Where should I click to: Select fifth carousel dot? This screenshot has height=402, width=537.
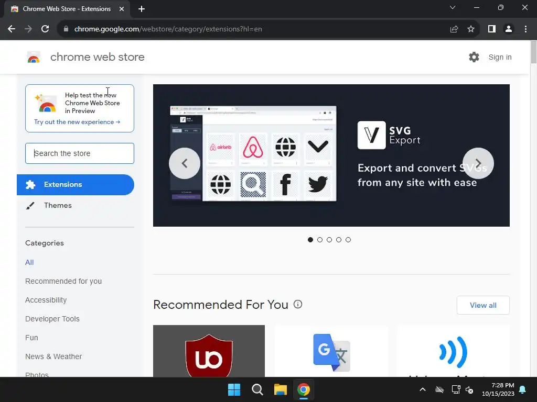[x=348, y=240]
